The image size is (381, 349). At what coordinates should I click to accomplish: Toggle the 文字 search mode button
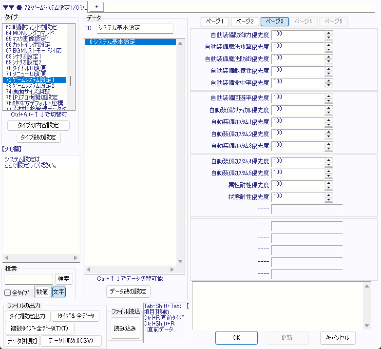point(58,292)
